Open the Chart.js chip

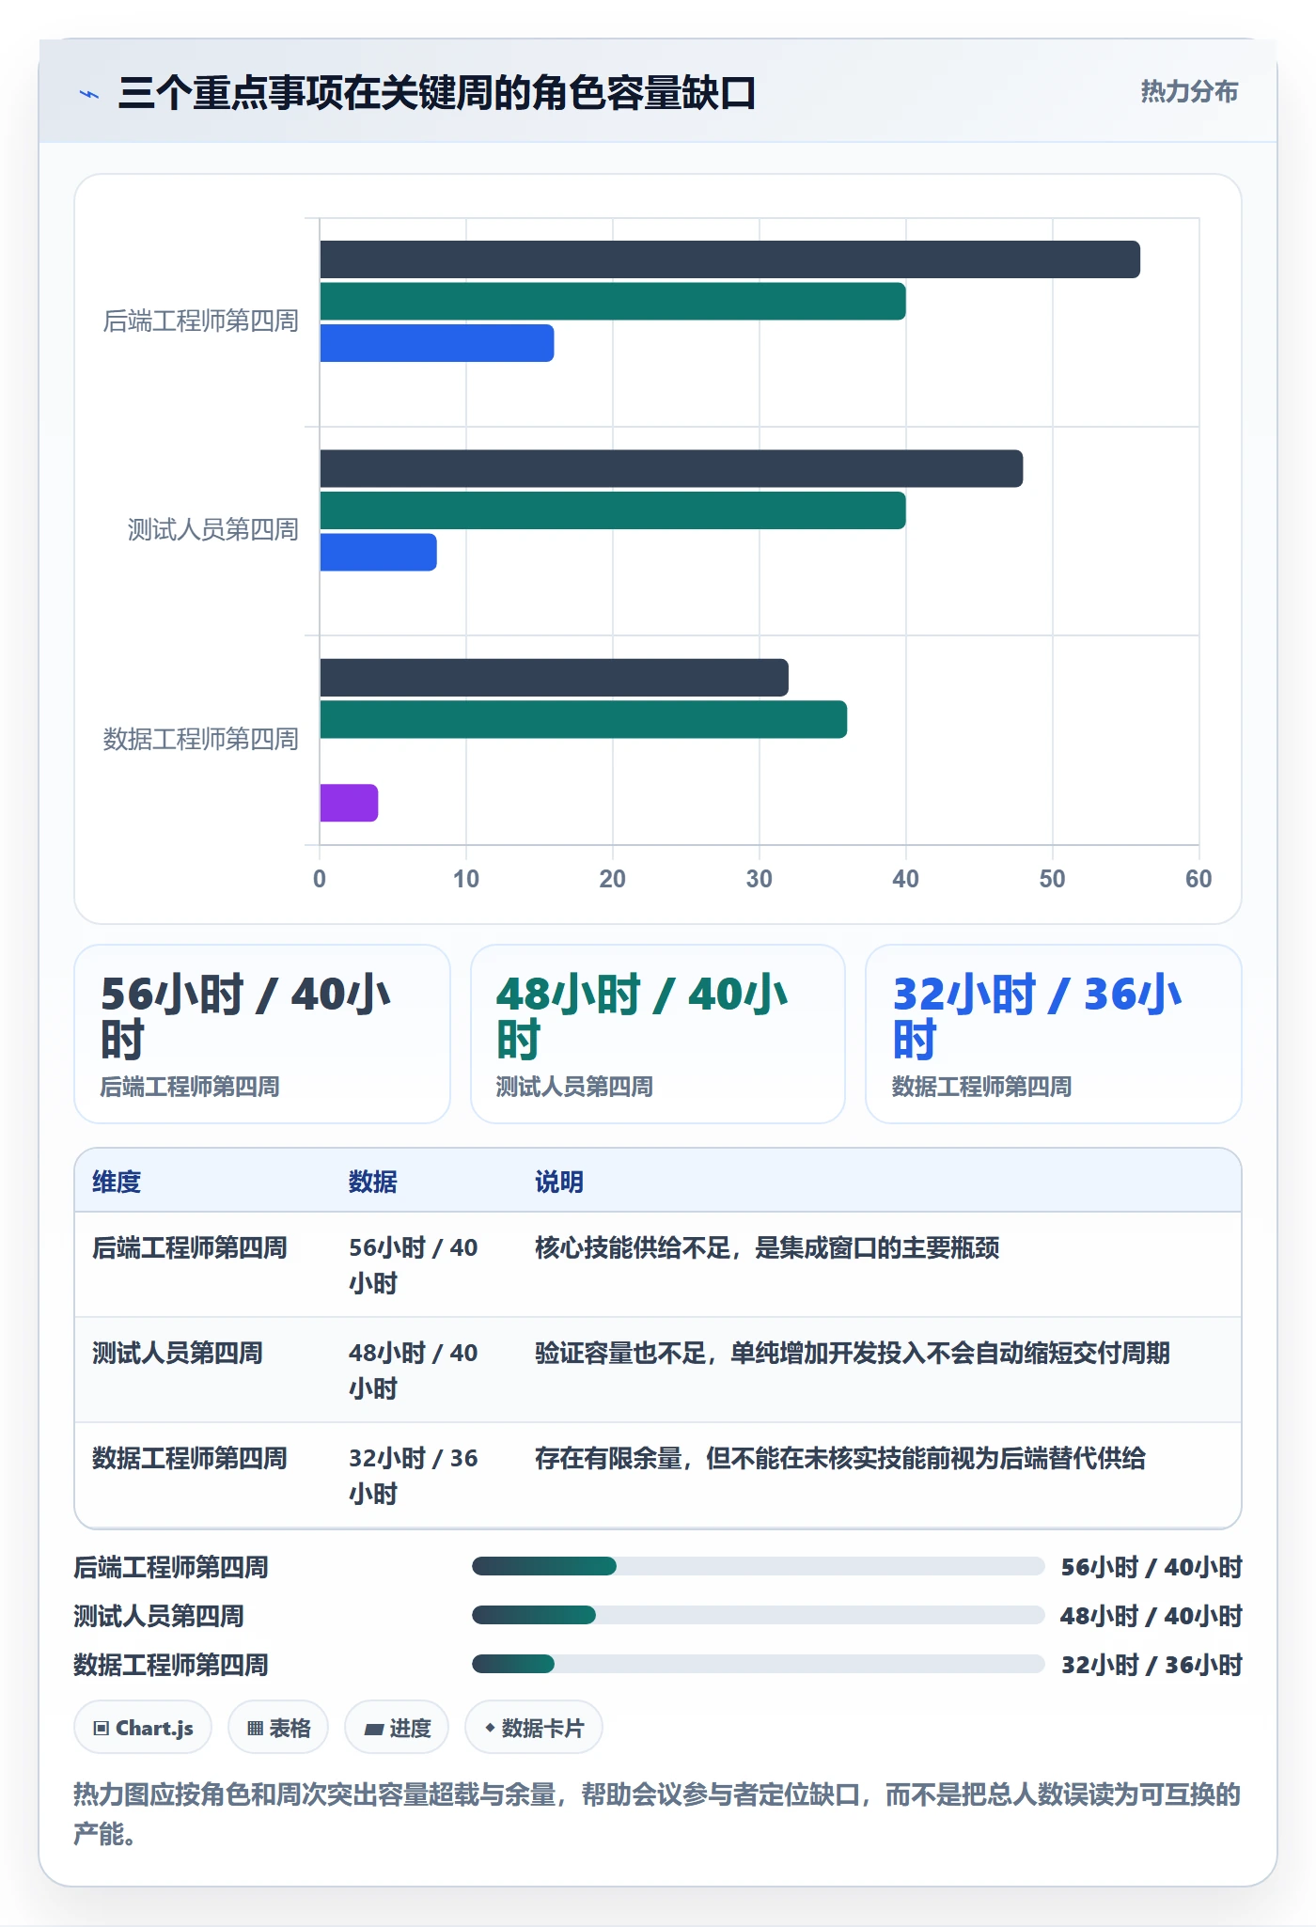tap(143, 1728)
